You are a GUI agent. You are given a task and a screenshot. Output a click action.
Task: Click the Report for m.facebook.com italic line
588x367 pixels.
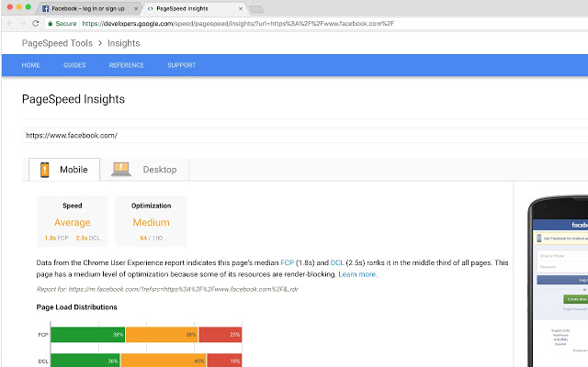[167, 289]
